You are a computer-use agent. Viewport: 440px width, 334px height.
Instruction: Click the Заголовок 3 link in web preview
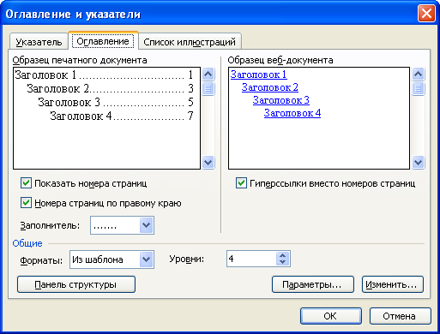[281, 100]
